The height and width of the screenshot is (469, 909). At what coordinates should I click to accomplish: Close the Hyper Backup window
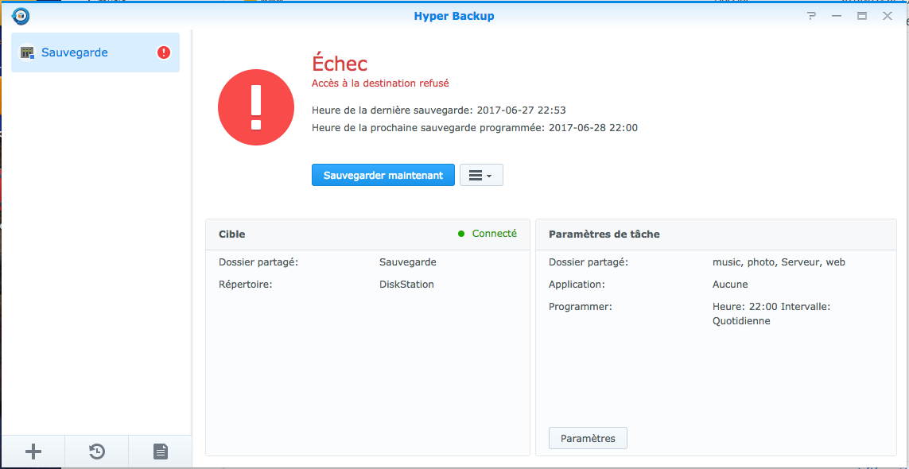[x=888, y=16]
